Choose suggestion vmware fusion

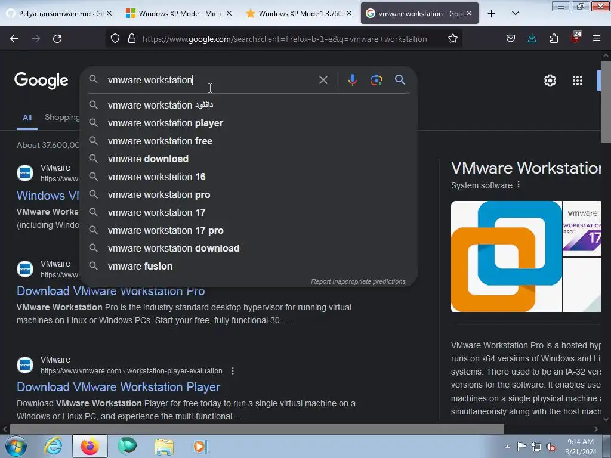click(x=249, y=267)
